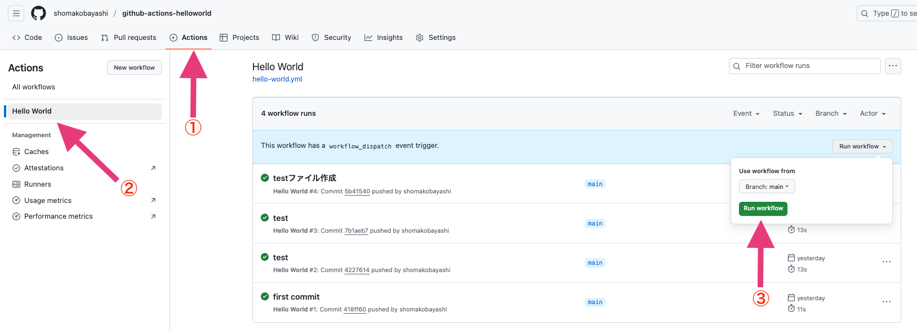Image resolution: width=917 pixels, height=330 pixels.
Task: Click the New workflow button
Action: [x=134, y=67]
